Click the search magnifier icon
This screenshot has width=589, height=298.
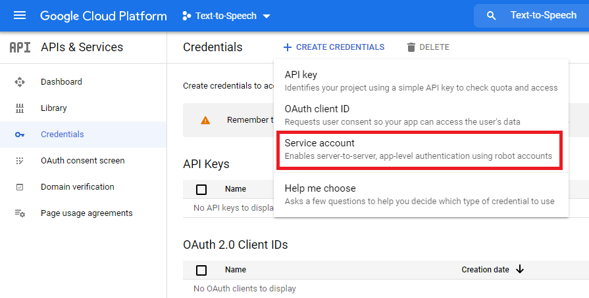[x=491, y=16]
